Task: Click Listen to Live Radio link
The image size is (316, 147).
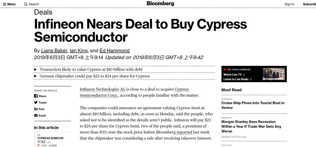Action: click(x=237, y=79)
